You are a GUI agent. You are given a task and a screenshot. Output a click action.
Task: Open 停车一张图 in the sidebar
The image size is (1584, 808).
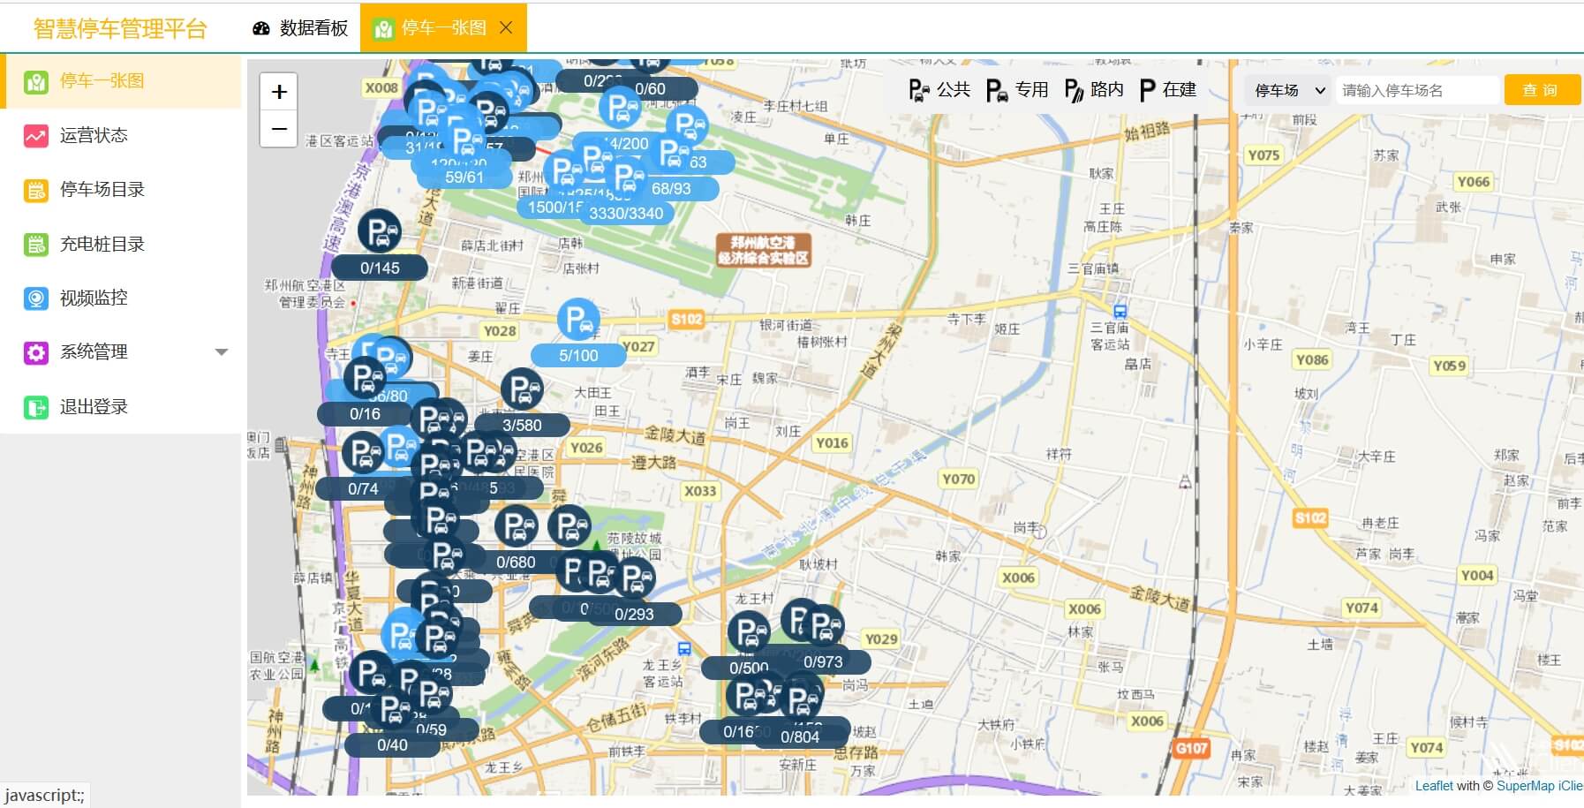[x=121, y=81]
